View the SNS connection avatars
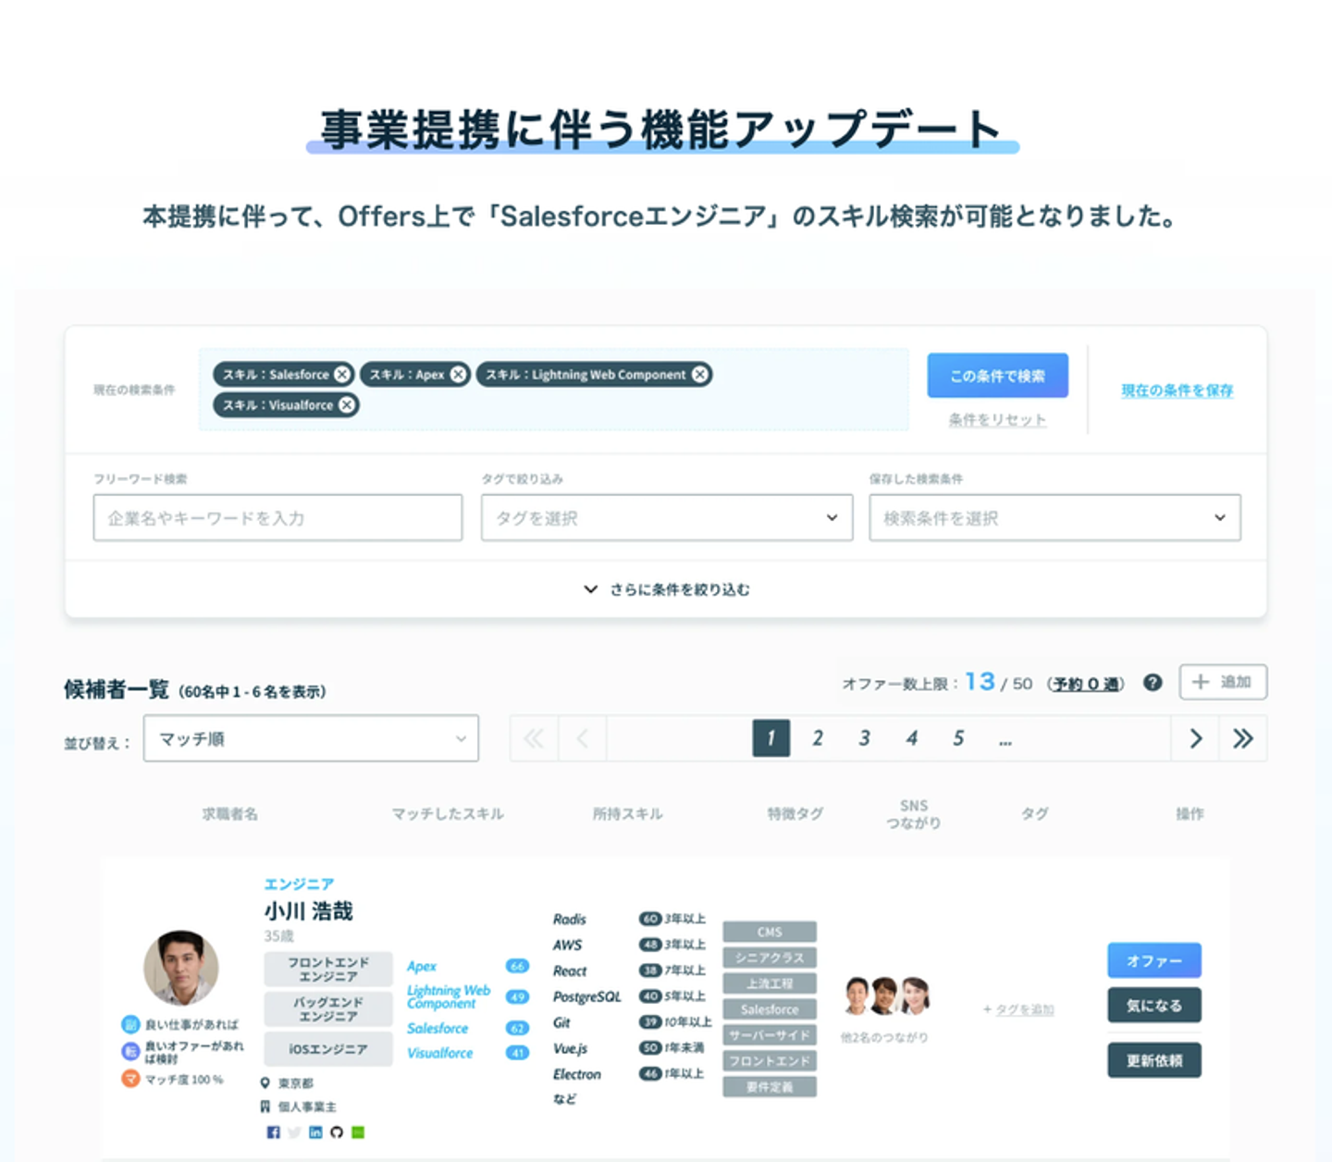This screenshot has height=1162, width=1332. coord(886,995)
